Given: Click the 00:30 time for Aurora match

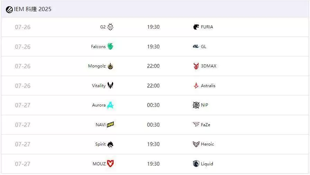Looking at the screenshot, I should point(153,105).
